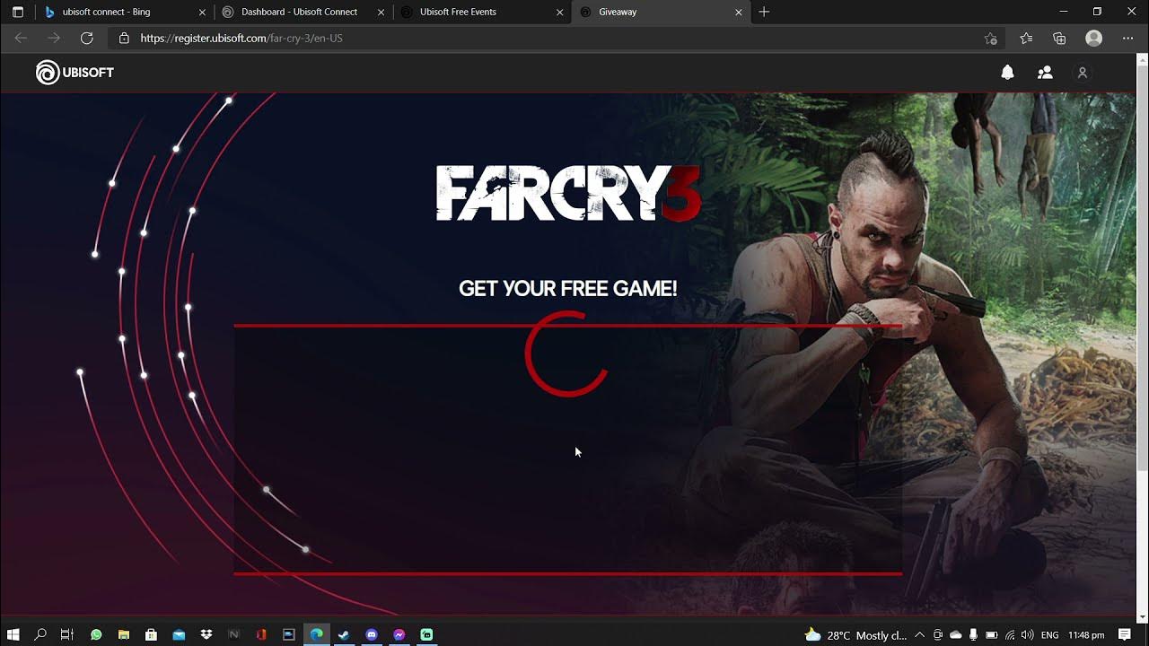Close the 'Ubisoft Free Events' tab

coord(560,13)
